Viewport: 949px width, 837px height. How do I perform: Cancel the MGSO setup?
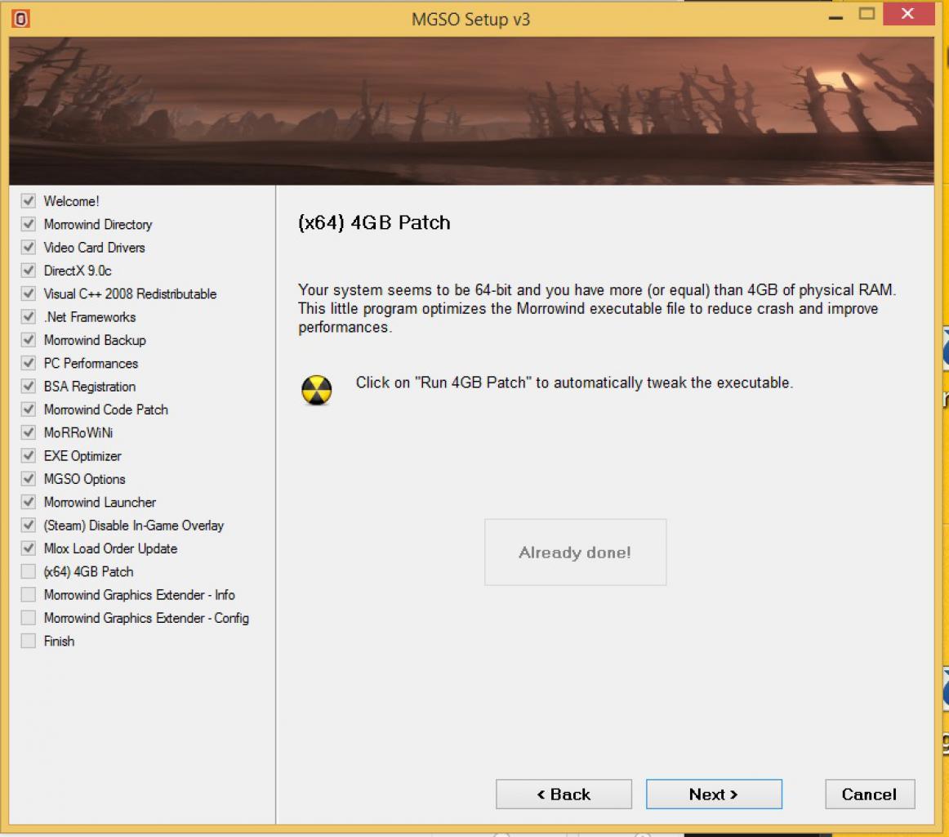[870, 794]
